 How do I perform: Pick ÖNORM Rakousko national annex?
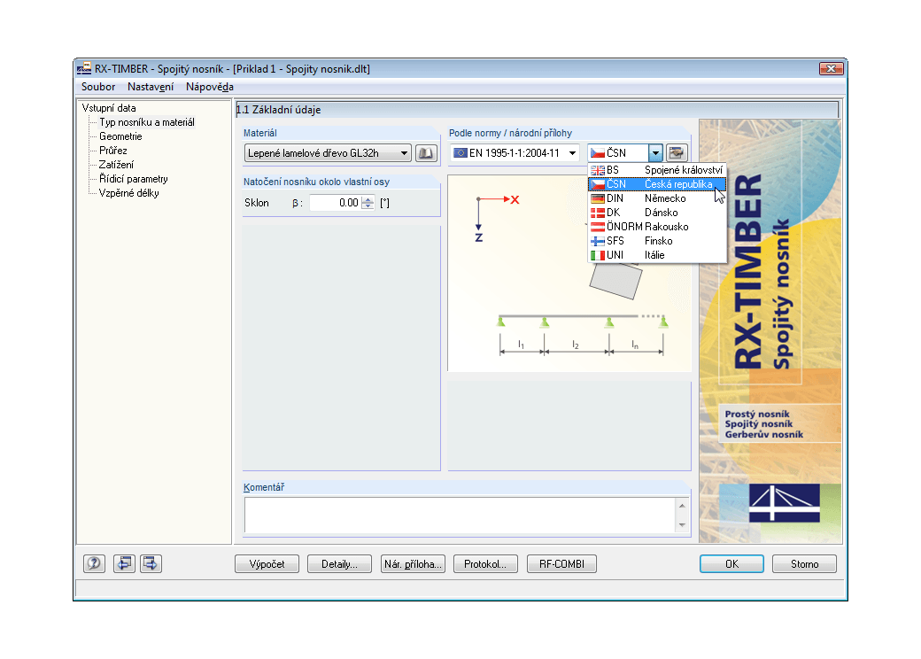coord(657,226)
